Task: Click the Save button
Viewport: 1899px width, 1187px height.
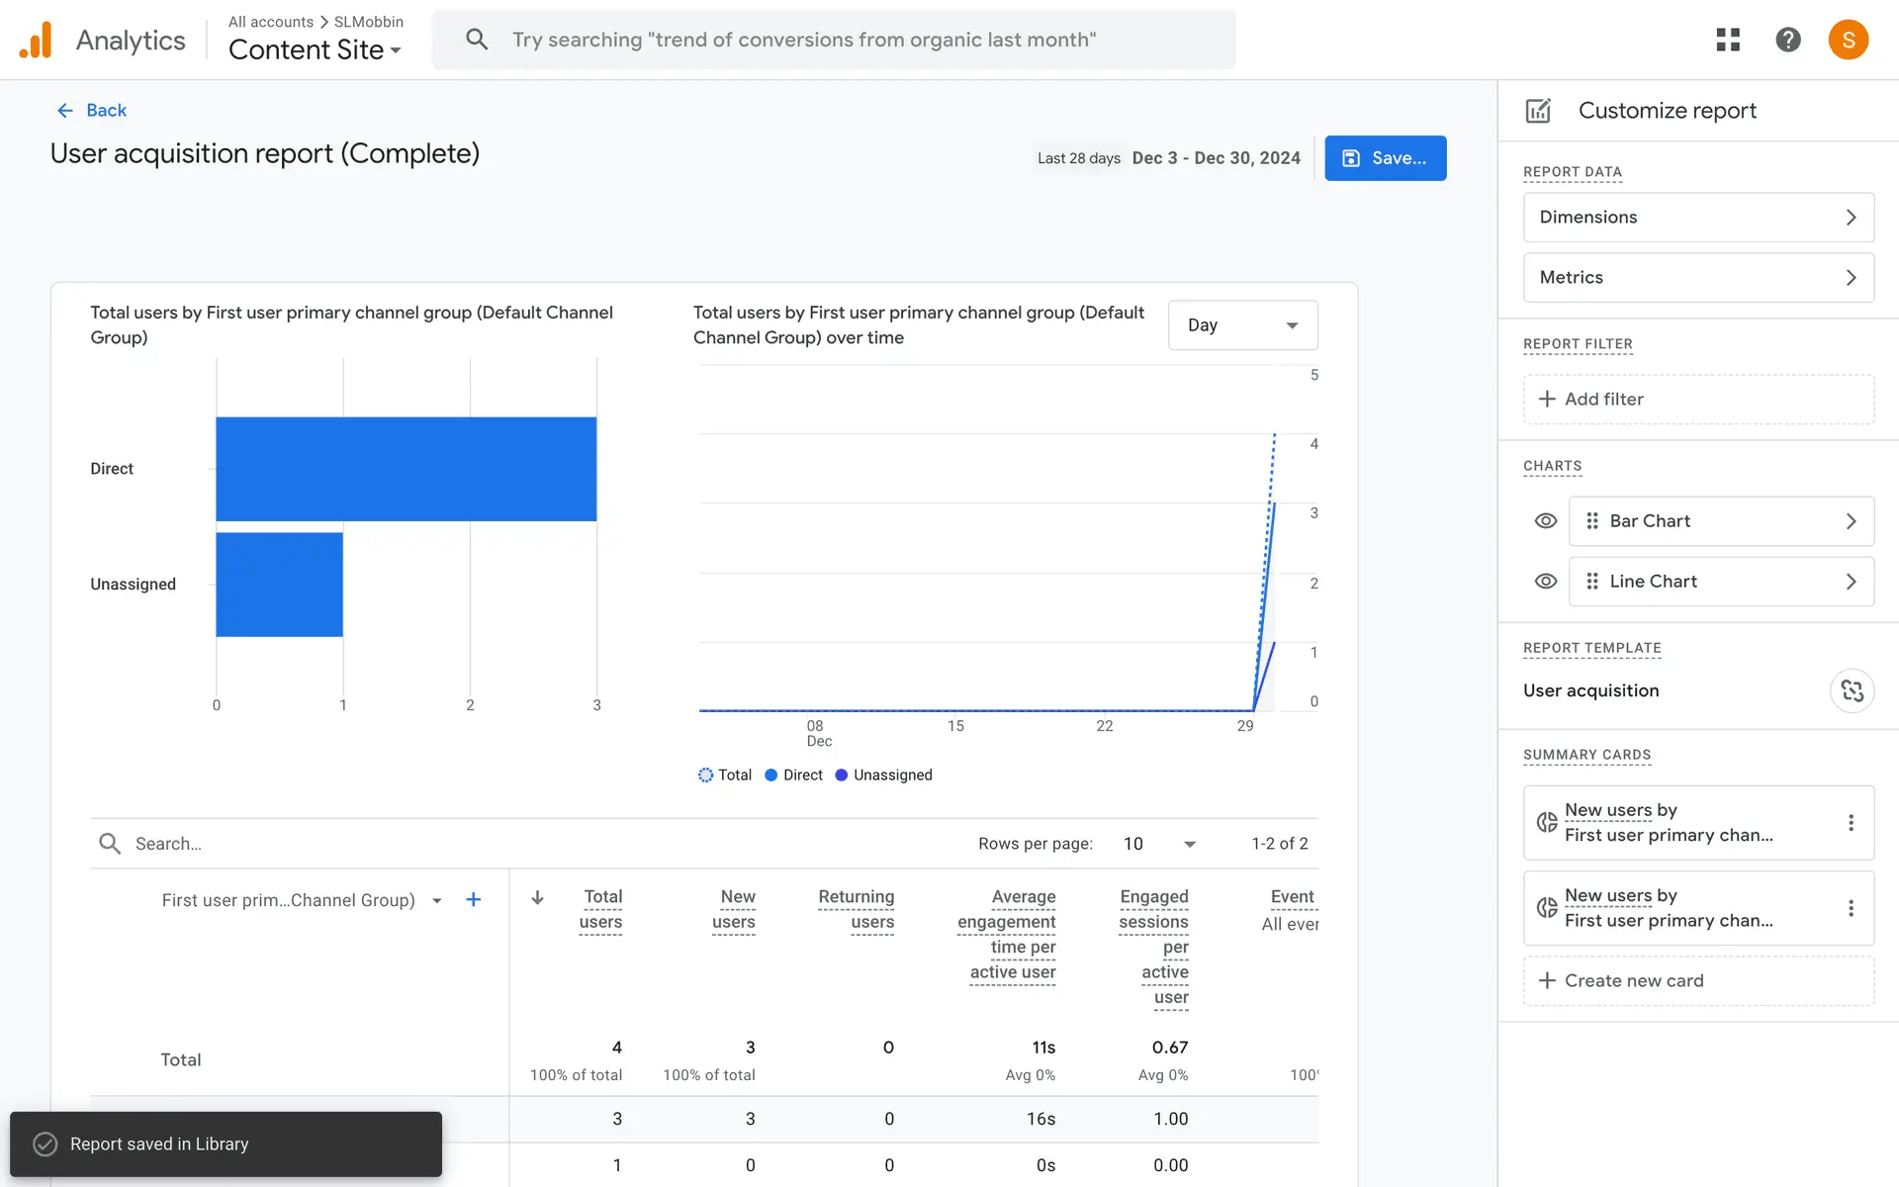Action: (1385, 158)
